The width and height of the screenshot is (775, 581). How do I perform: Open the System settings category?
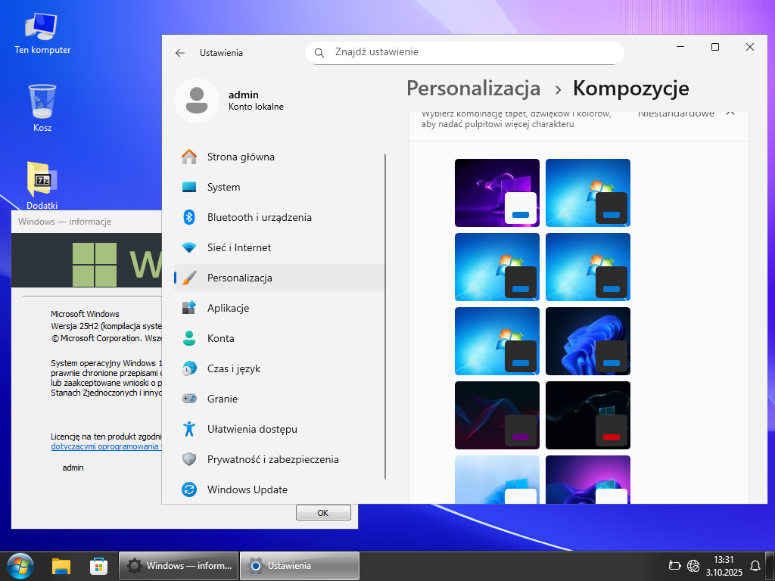223,187
